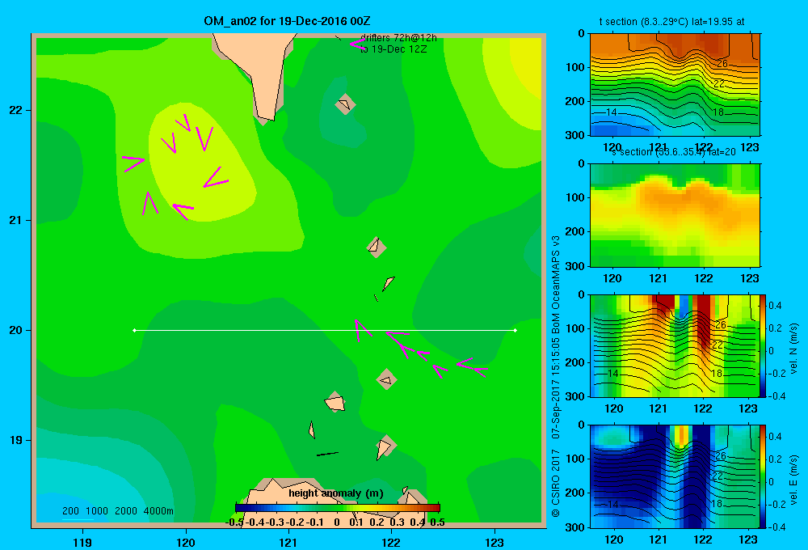Click the '1000' depth contour legend value
Screen dimensions: 808x550
[x=97, y=511]
